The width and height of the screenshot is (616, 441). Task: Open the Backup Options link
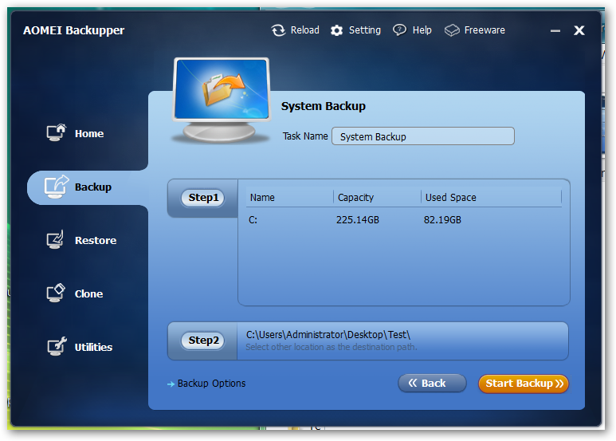click(211, 384)
